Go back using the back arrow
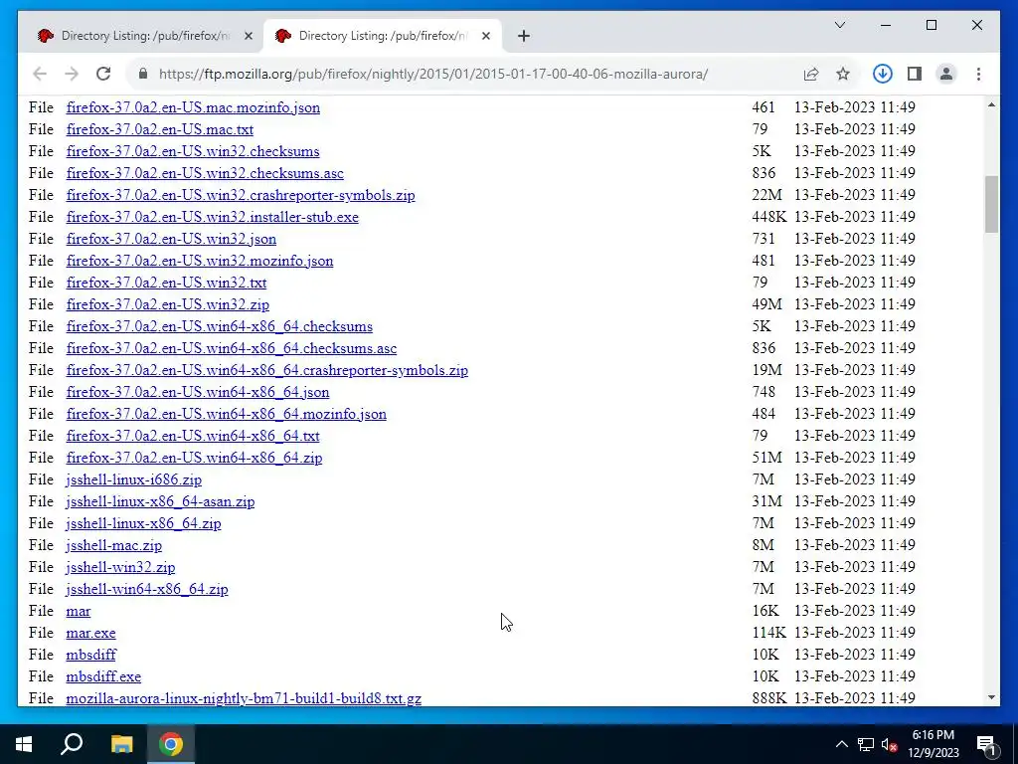 click(x=40, y=74)
